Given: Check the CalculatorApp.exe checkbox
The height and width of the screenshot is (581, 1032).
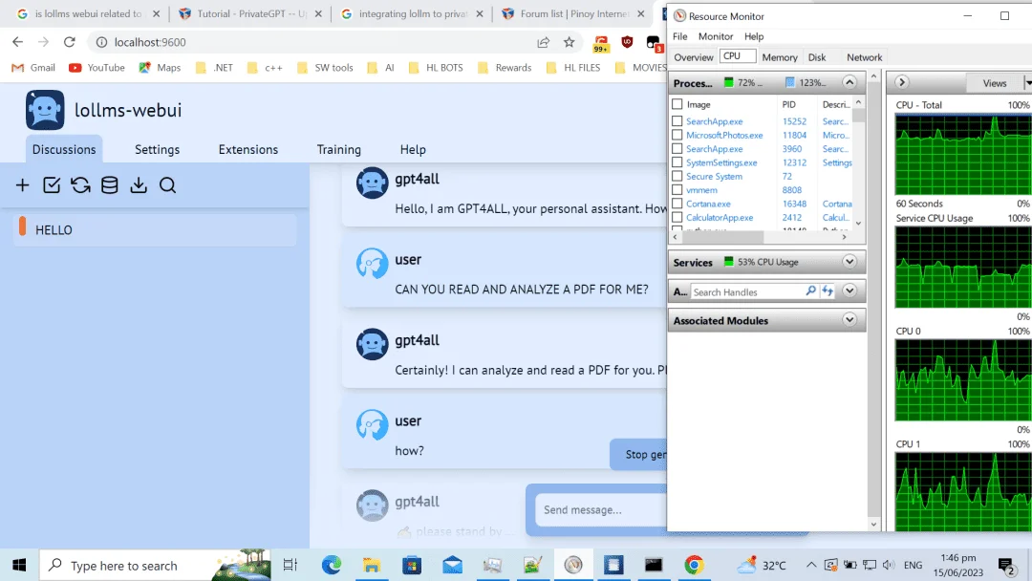Looking at the screenshot, I should point(677,217).
